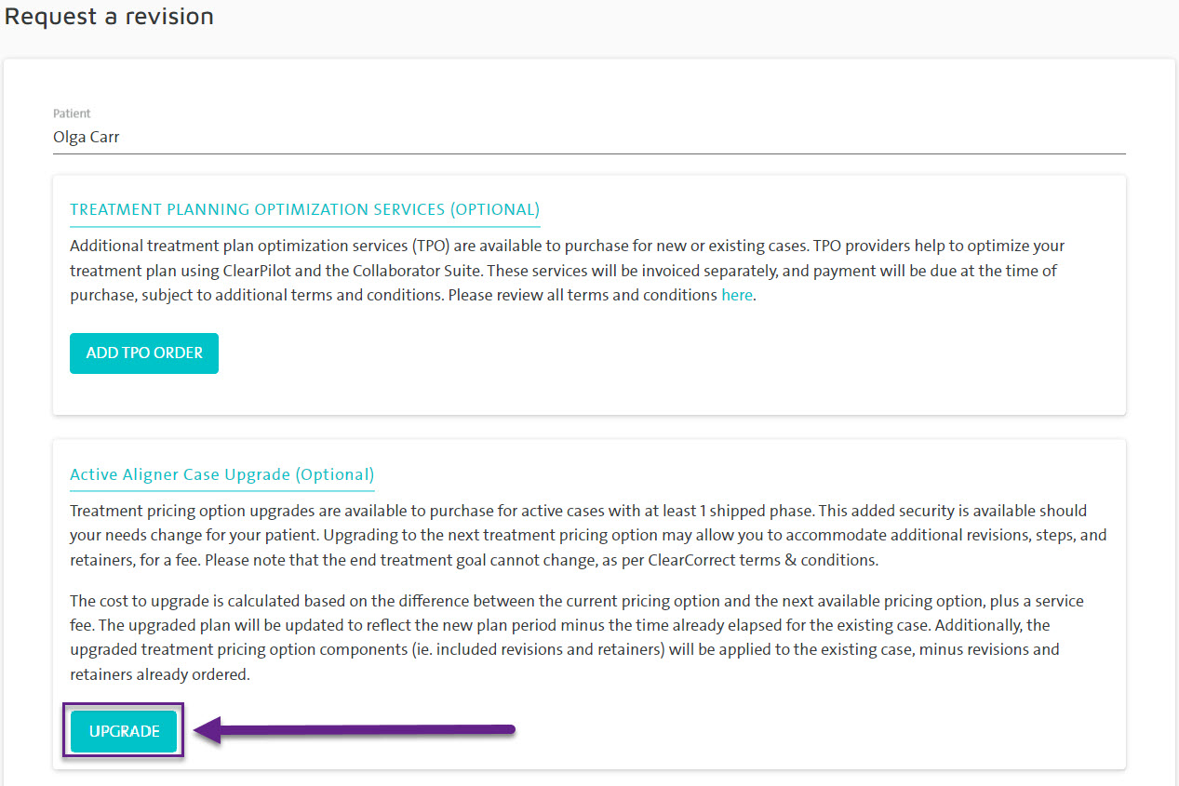Click the blank space right of ADD TPO ORDER
The height and width of the screenshot is (786, 1179).
tap(651, 353)
